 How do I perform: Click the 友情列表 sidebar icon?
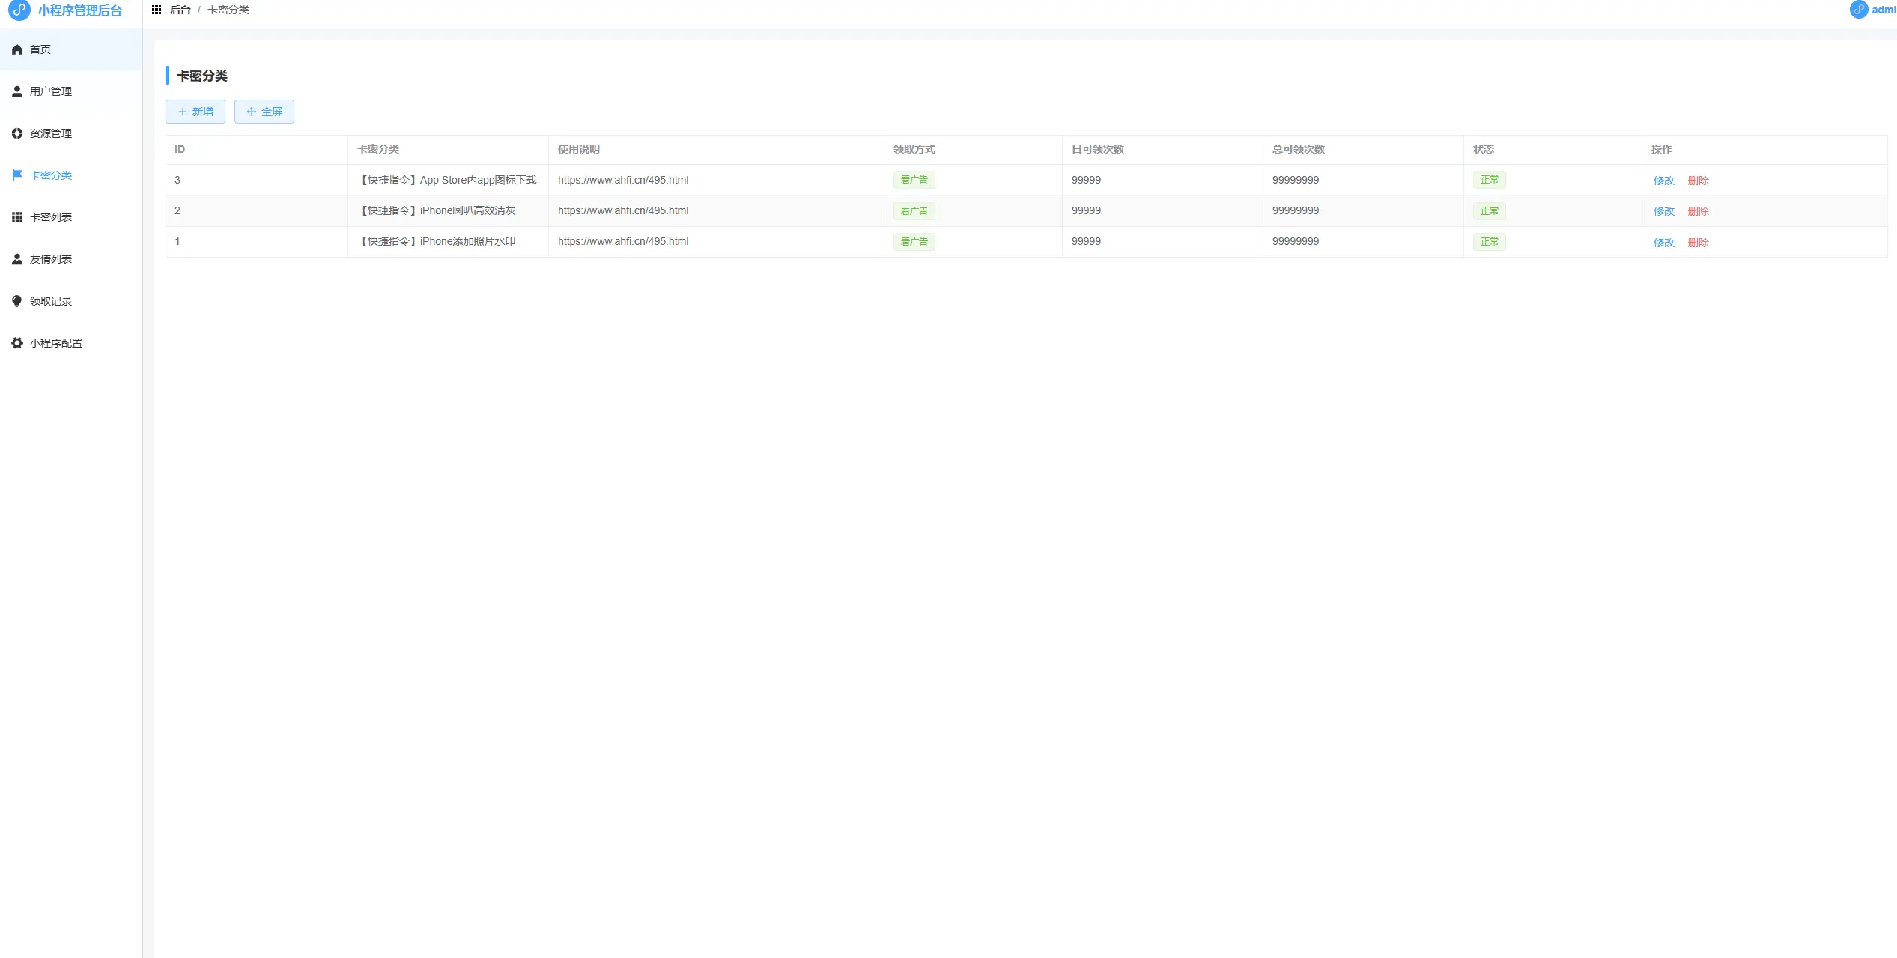tap(17, 259)
